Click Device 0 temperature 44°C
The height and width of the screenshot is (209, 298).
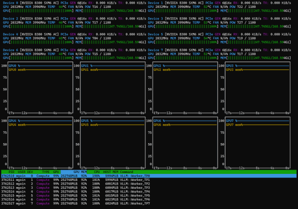click(63, 7)
